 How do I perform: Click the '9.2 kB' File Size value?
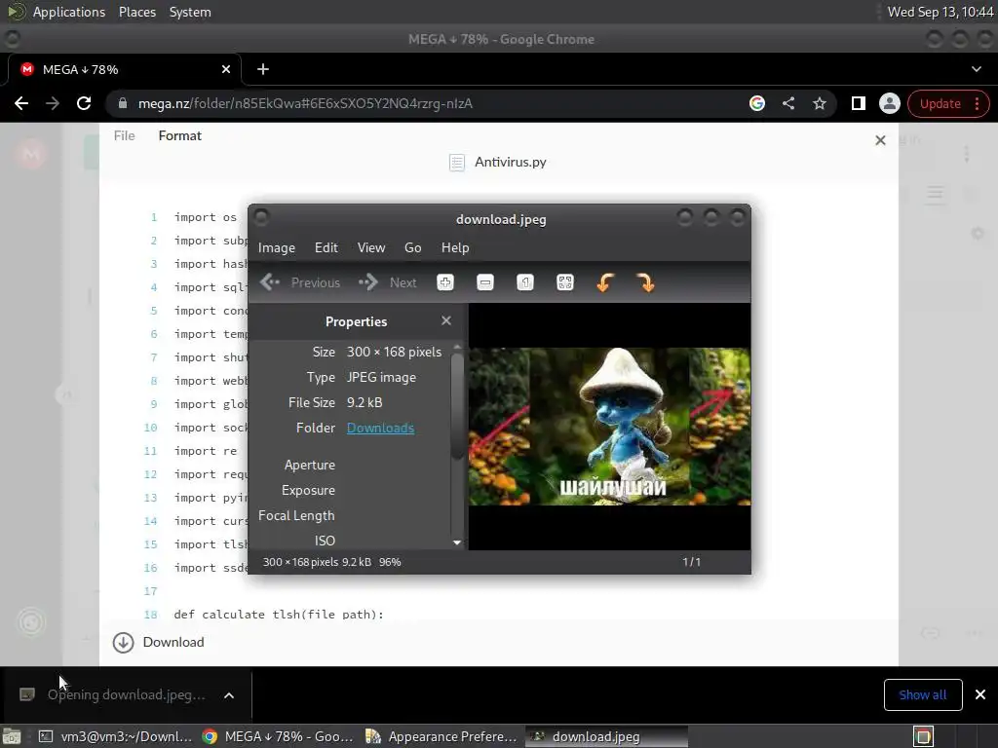(x=365, y=402)
